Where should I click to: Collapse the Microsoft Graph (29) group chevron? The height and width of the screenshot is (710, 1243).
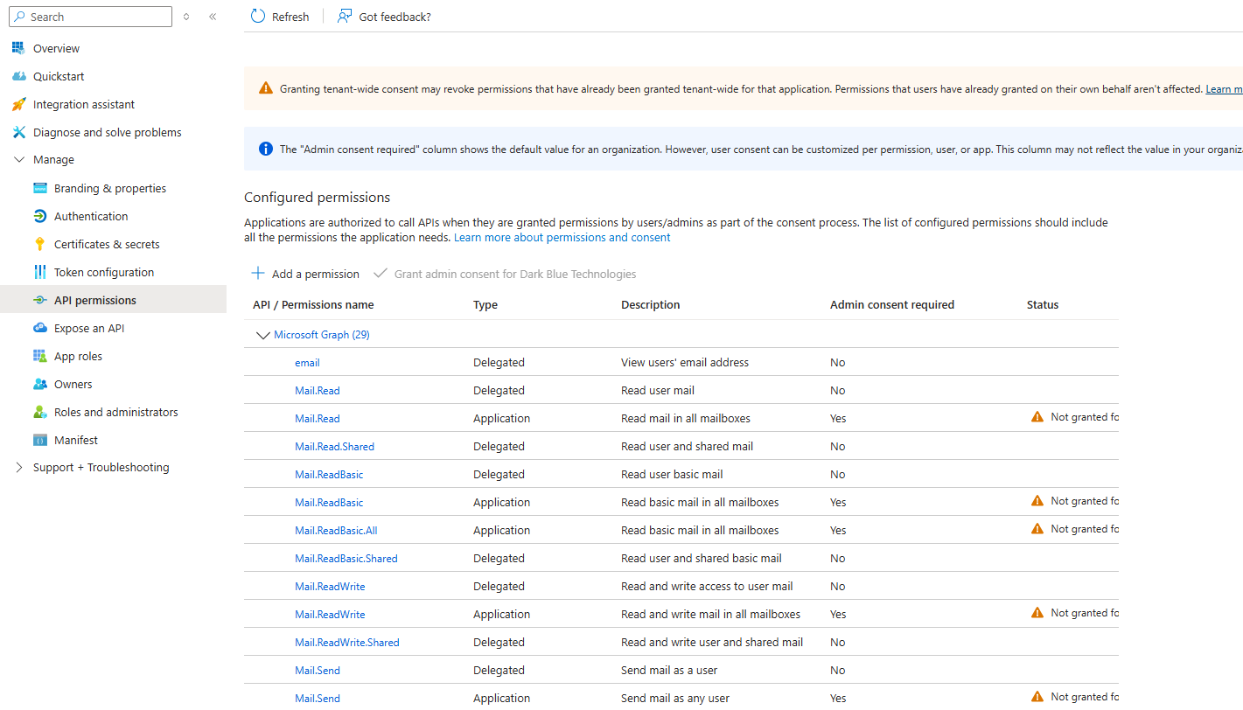pos(262,335)
